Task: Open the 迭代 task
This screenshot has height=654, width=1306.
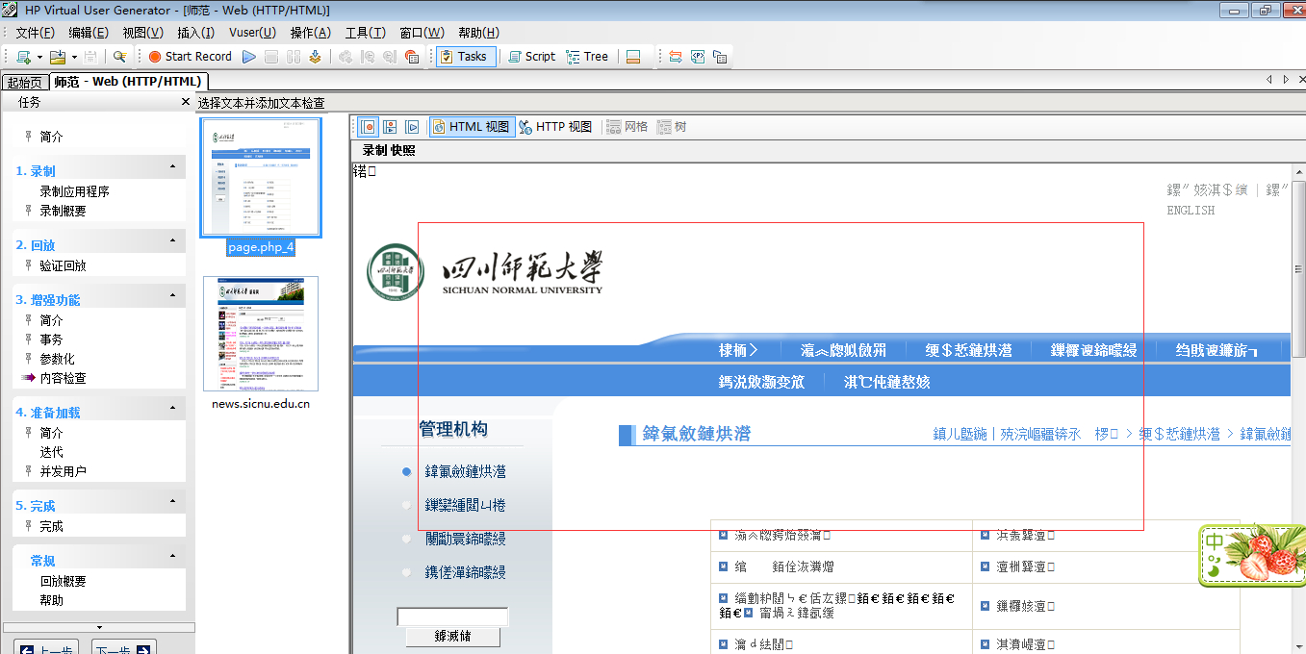Action: [x=51, y=452]
